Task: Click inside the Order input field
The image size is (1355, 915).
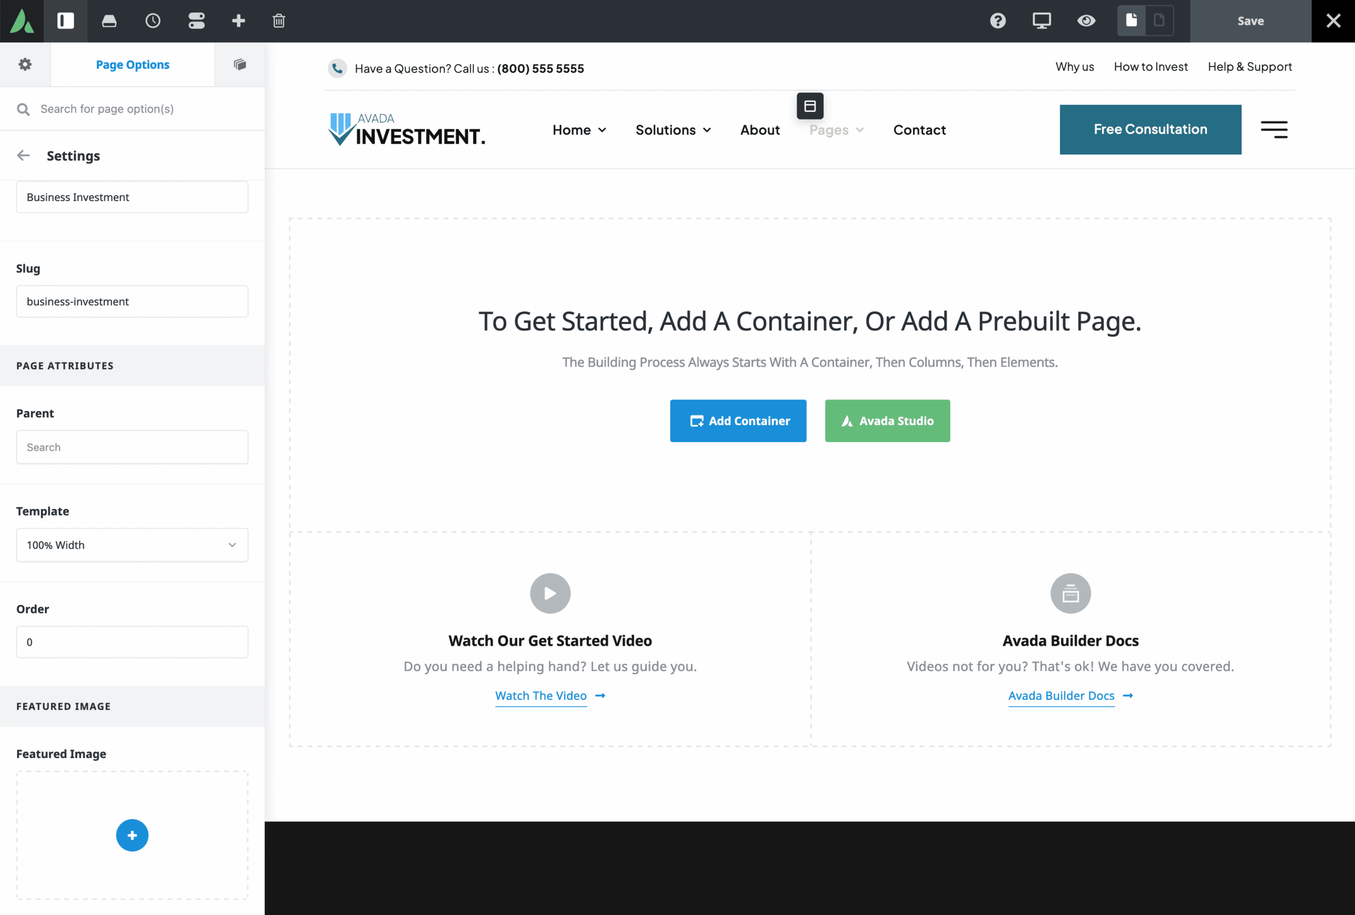Action: tap(132, 641)
